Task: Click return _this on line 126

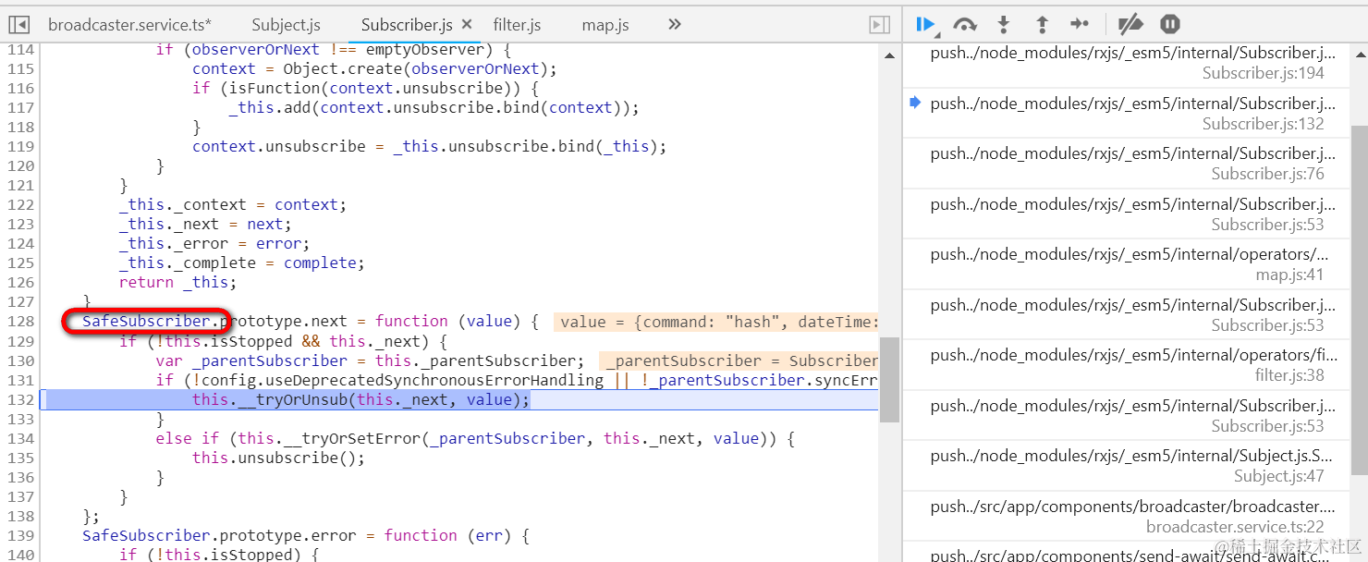Action: (177, 283)
